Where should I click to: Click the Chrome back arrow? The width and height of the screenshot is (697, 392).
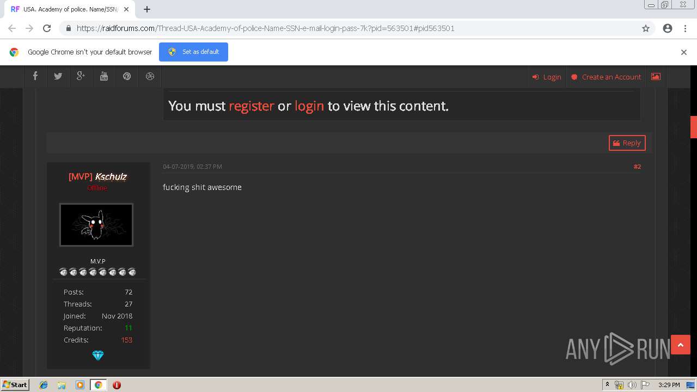(x=12, y=28)
